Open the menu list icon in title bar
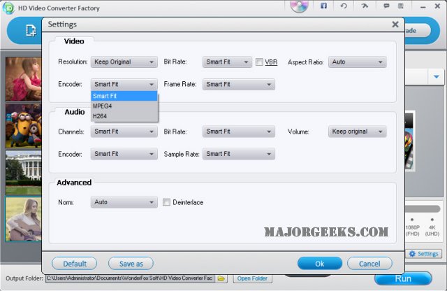This screenshot has width=447, height=291. coord(400,6)
